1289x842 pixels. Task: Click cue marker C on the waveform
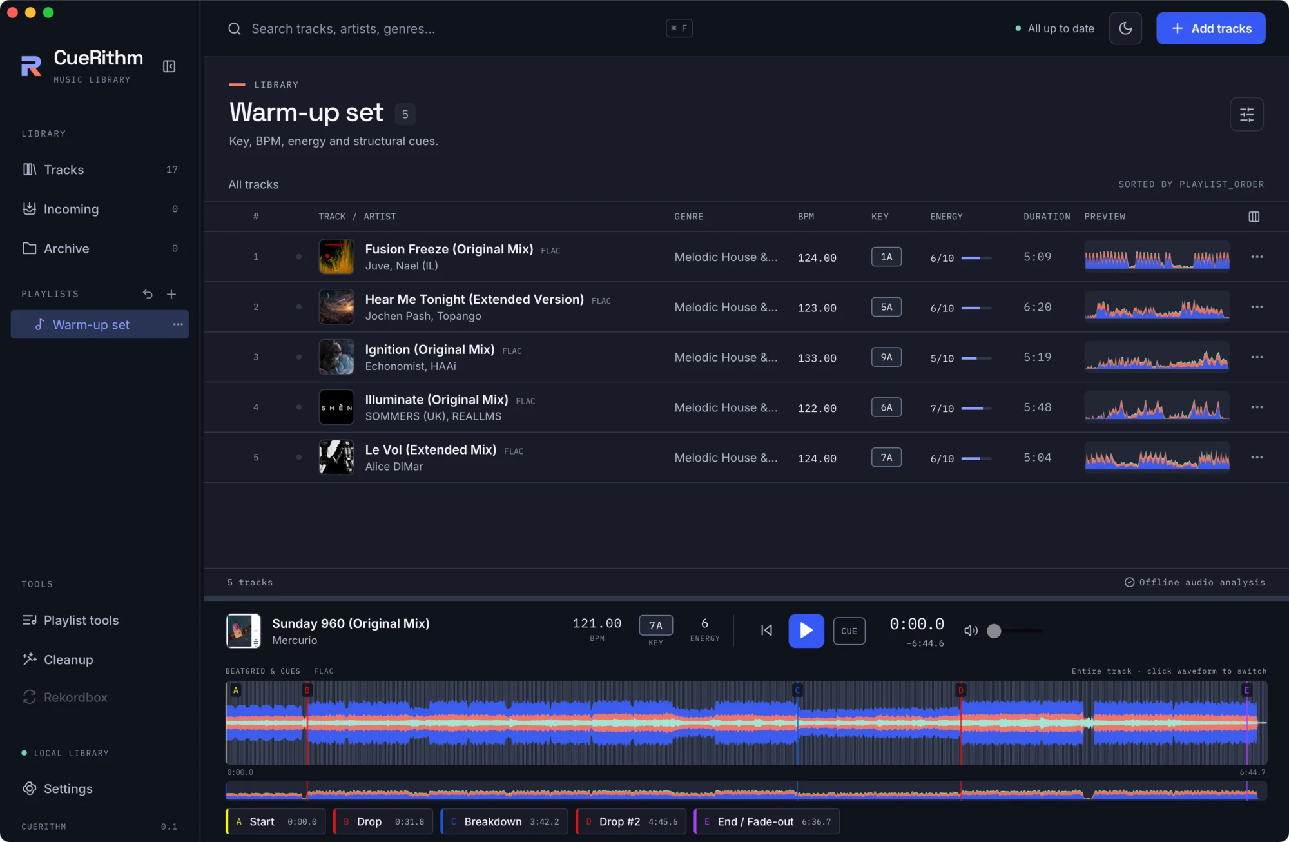(797, 690)
